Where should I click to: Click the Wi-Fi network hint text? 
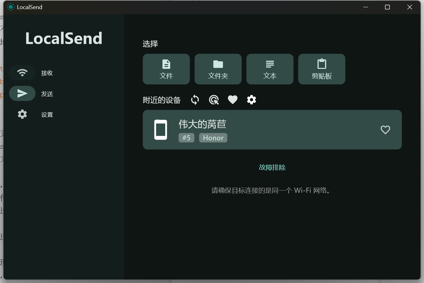(x=272, y=191)
